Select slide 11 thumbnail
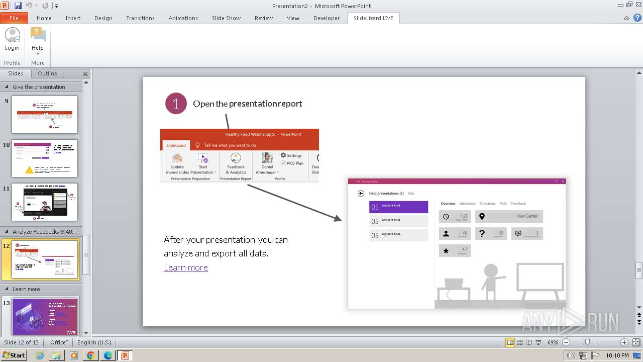This screenshot has width=643, height=362. pyautogui.click(x=45, y=202)
